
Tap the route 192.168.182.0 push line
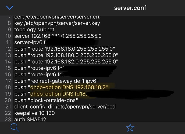point(66,62)
